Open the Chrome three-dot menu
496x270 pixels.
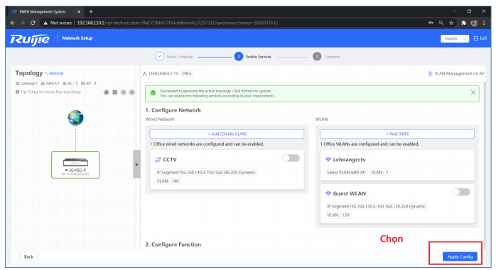484,23
